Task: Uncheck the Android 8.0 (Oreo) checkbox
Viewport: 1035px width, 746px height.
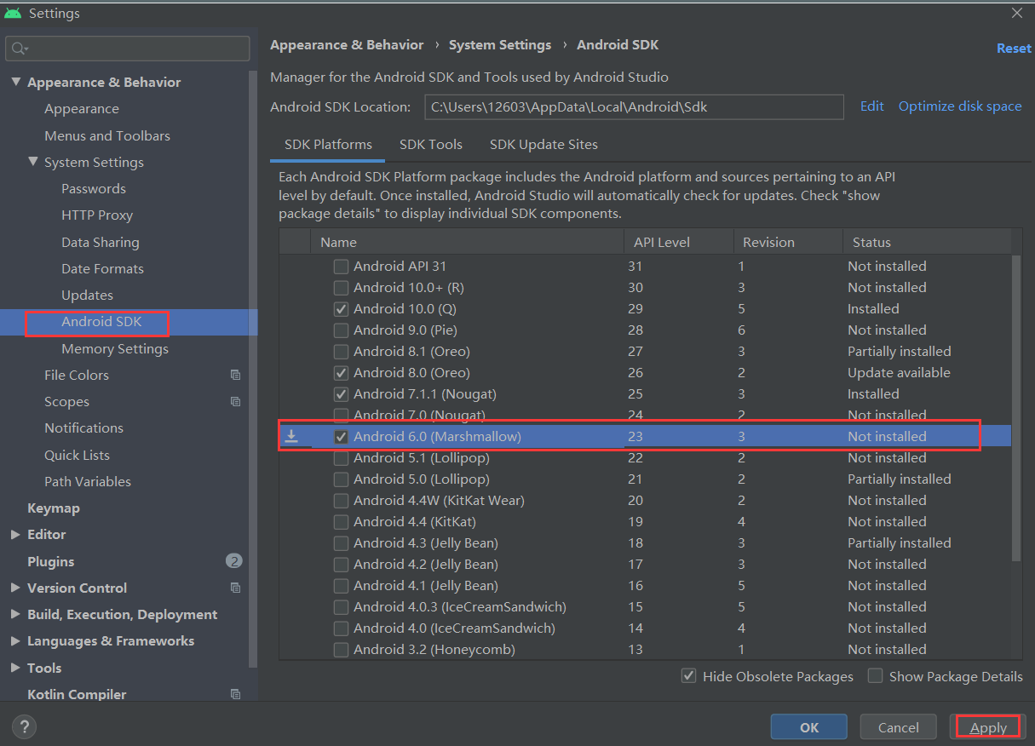Action: pos(341,372)
